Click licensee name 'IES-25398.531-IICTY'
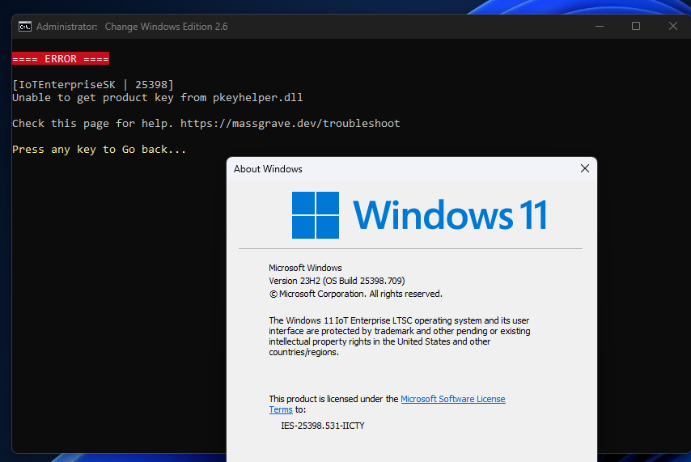 click(x=323, y=426)
